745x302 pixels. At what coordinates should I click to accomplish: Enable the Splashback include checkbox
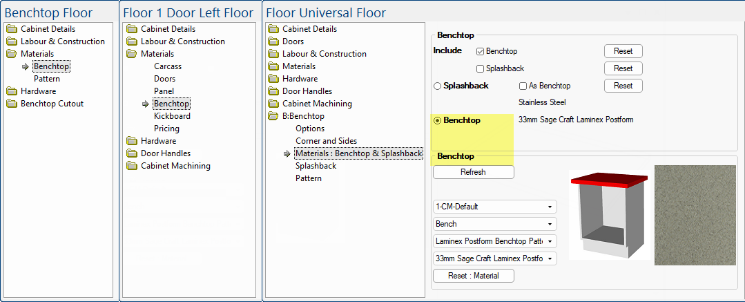pos(481,68)
